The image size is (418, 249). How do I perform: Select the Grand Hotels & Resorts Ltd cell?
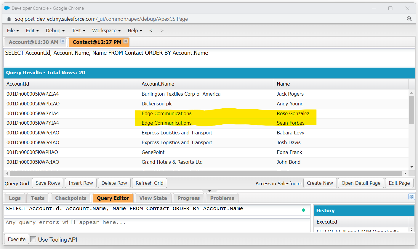[206, 162]
